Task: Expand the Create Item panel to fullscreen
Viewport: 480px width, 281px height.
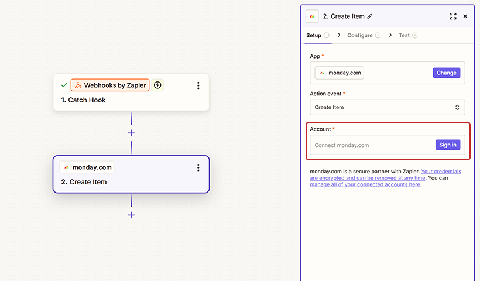Action: point(452,16)
